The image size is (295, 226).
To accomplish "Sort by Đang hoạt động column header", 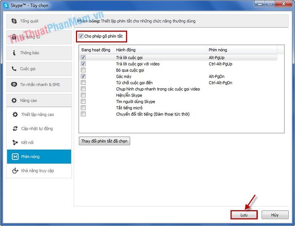I will (x=96, y=50).
